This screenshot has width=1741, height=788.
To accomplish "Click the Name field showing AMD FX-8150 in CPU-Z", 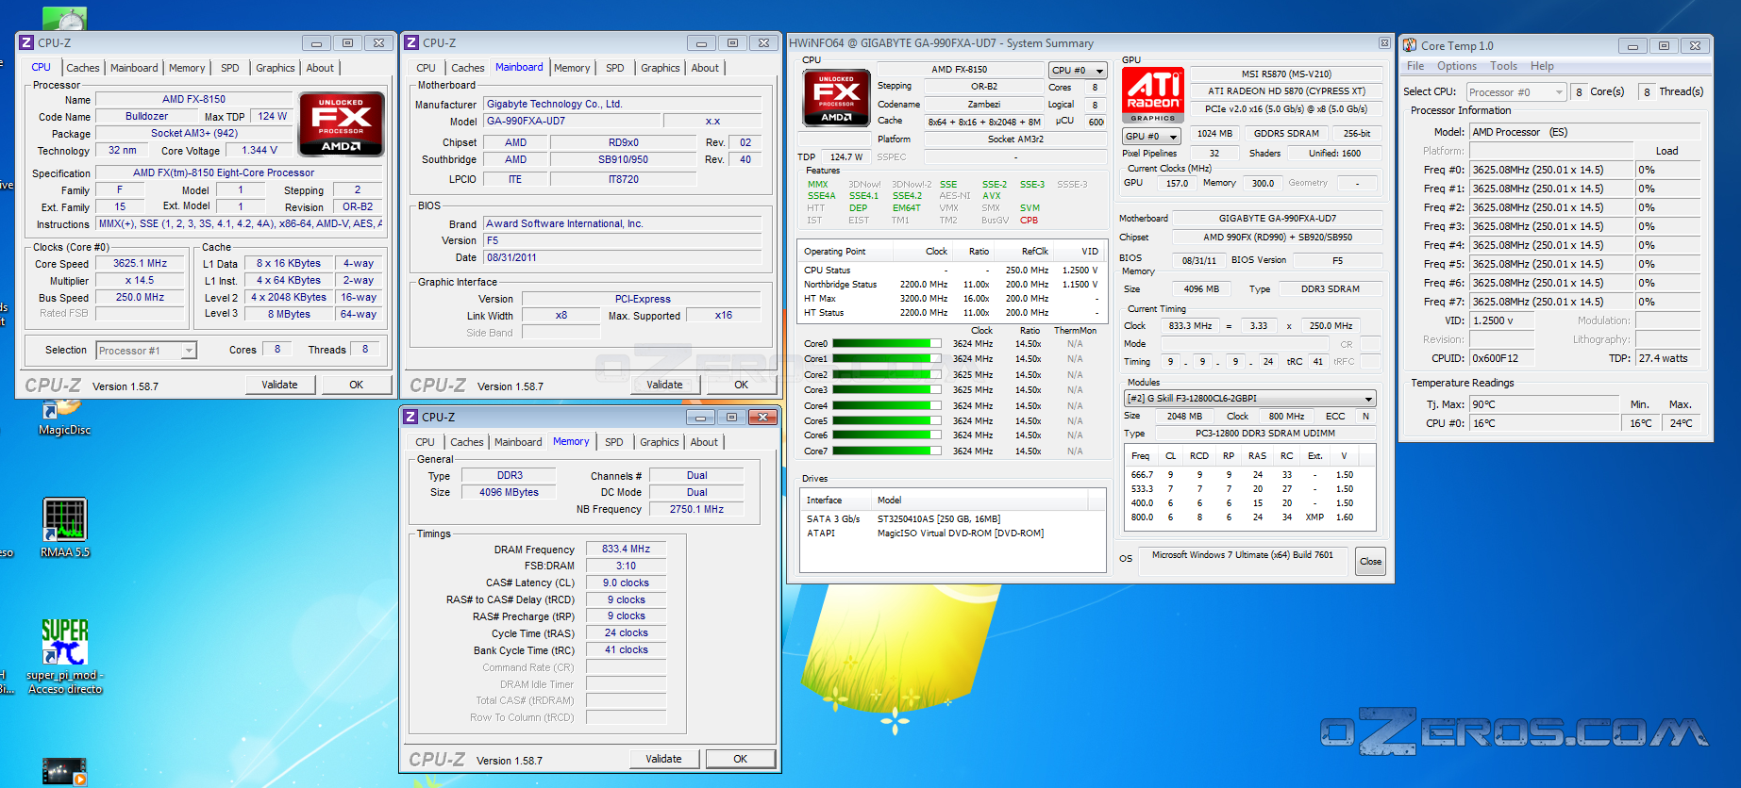I will (x=193, y=99).
